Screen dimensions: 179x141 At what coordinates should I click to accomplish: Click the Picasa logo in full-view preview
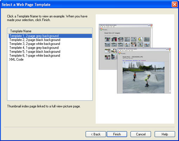[x=119, y=53]
